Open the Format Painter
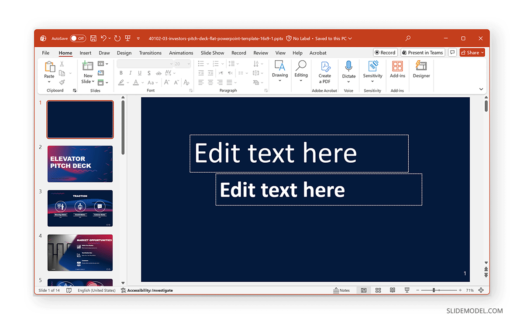 coord(62,81)
